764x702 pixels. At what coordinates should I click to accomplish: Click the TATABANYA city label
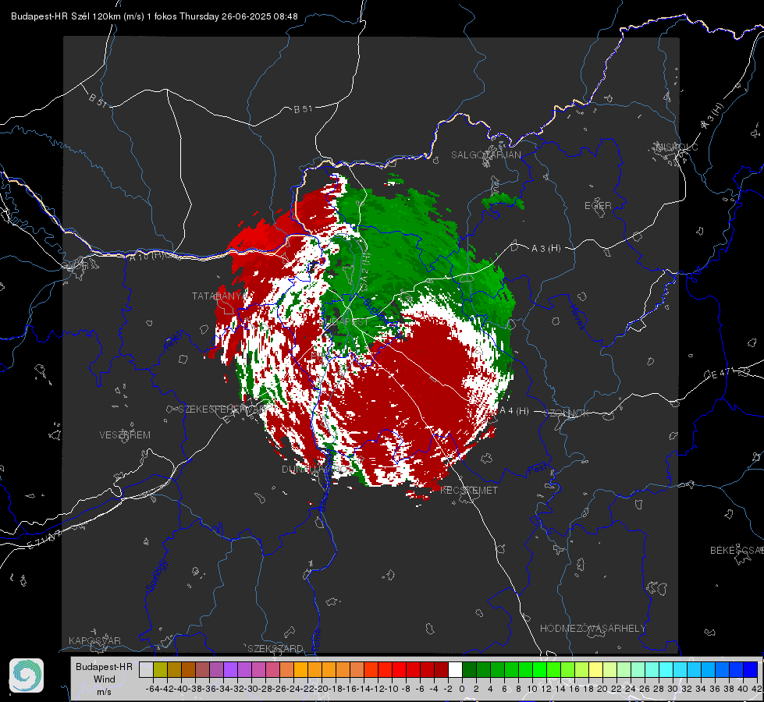coord(220,296)
